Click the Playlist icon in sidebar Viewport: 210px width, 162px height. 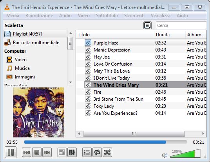click(7, 34)
